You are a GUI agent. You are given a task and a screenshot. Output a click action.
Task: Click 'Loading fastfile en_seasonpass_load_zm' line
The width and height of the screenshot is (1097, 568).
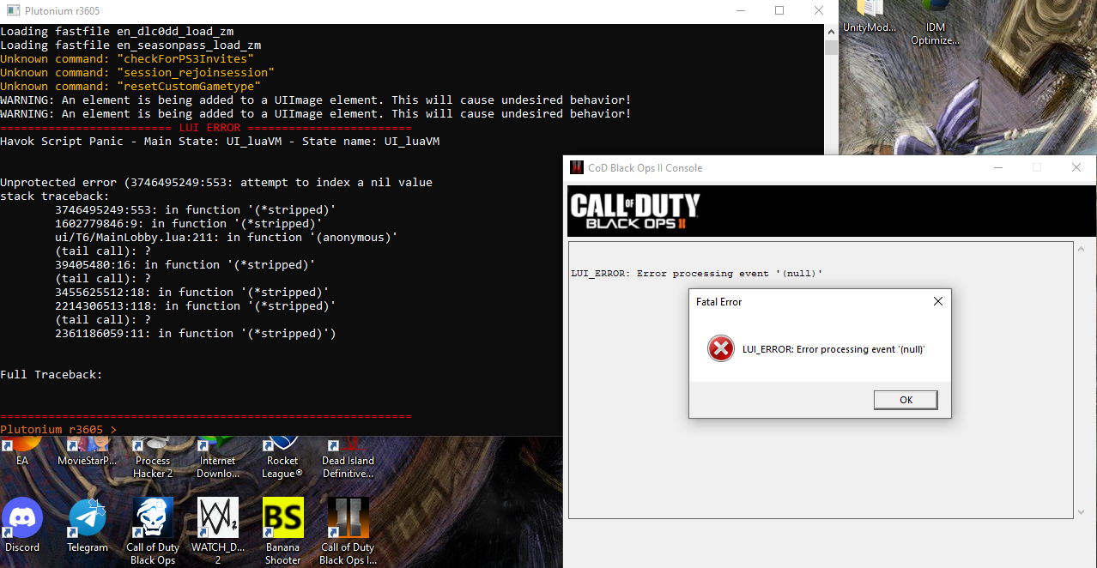[x=130, y=45]
